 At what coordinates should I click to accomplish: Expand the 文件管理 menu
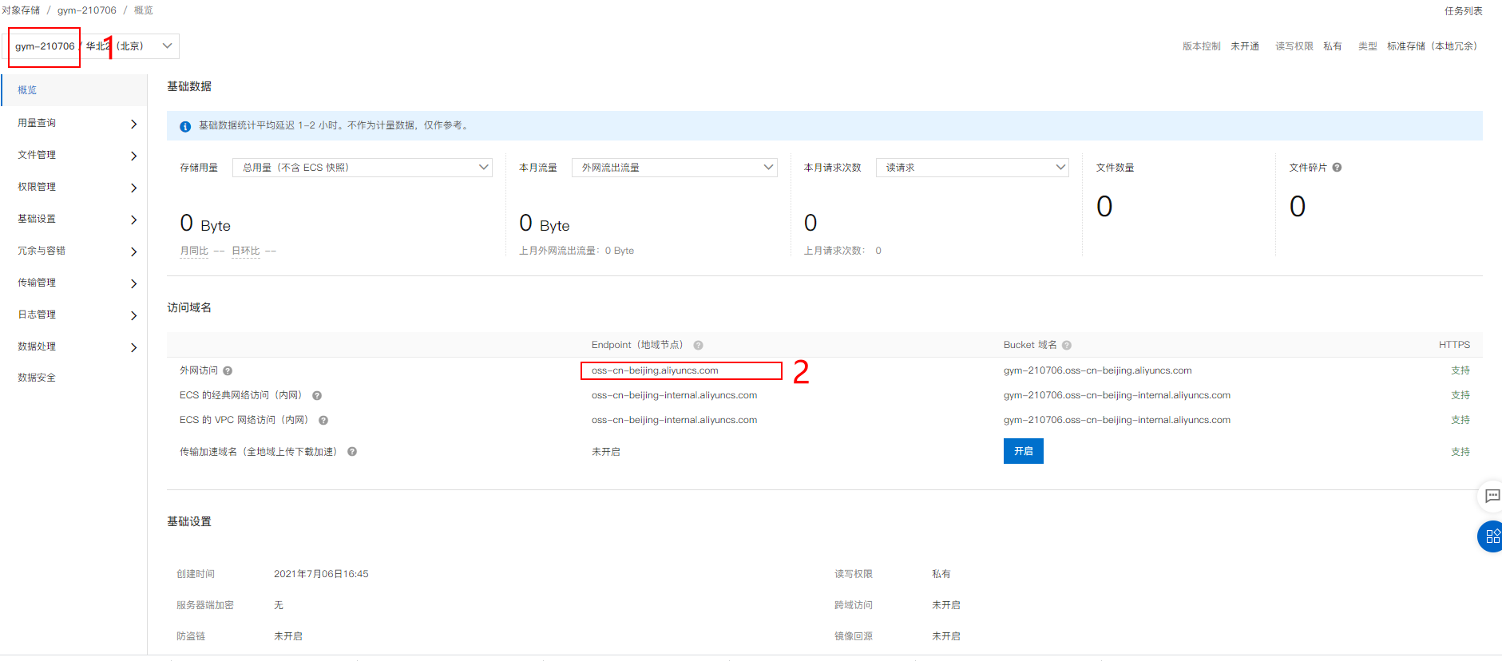pos(74,155)
